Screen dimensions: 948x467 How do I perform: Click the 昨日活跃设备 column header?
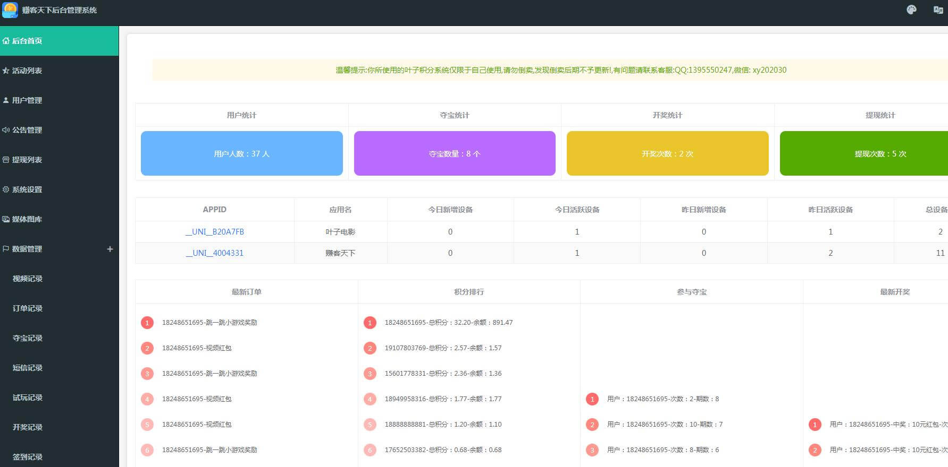click(x=830, y=210)
